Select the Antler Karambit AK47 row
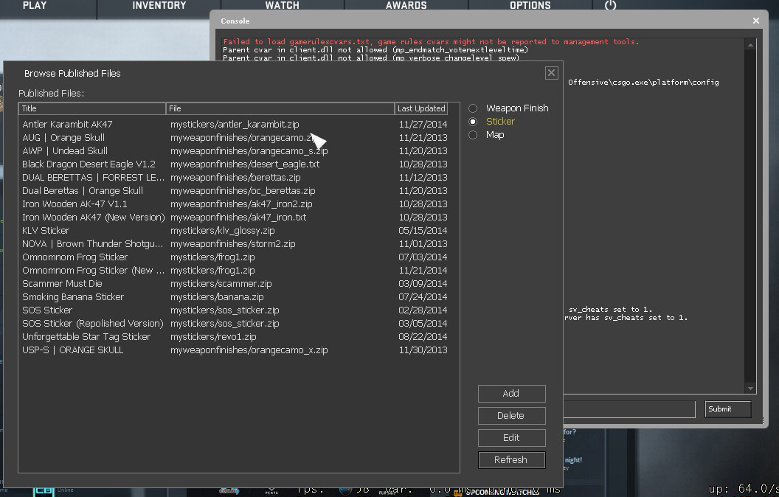 point(235,124)
